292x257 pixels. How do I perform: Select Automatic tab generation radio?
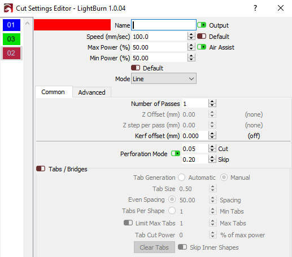point(182,178)
